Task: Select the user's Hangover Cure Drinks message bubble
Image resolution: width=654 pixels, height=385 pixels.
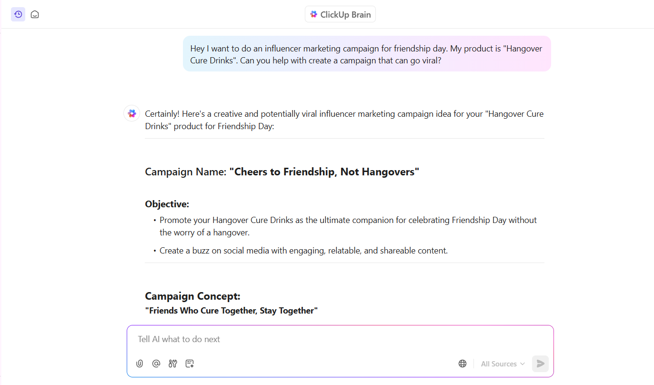Action: (x=367, y=54)
